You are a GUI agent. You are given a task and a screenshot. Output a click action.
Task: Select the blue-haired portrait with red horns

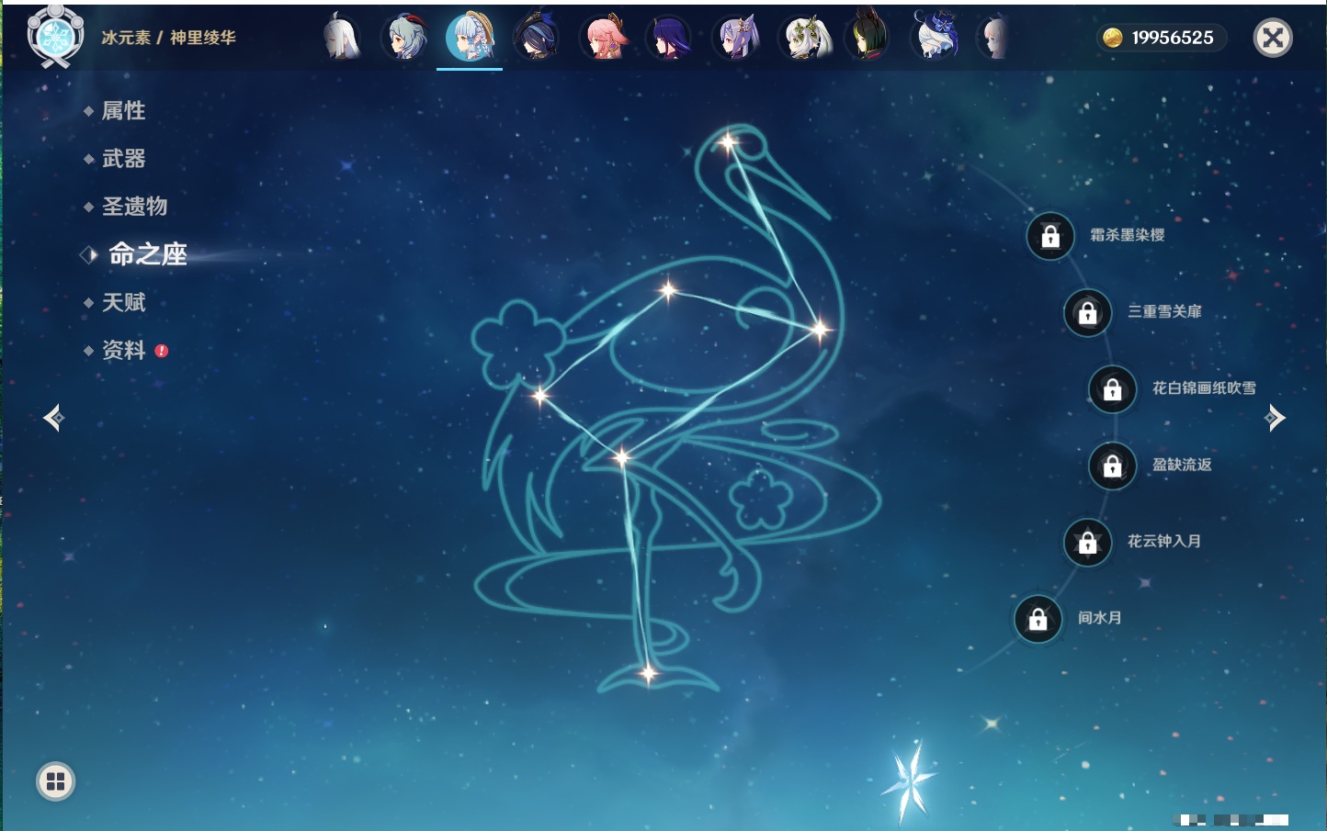pos(406,38)
